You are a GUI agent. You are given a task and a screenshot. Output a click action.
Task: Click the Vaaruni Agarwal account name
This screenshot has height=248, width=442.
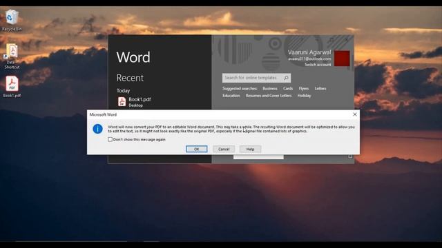pos(309,52)
